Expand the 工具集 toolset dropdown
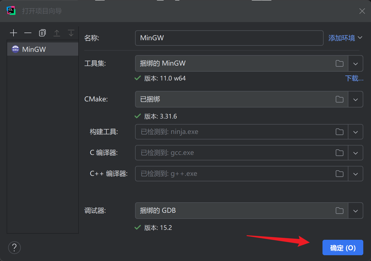Image resolution: width=371 pixels, height=261 pixels. (x=356, y=64)
